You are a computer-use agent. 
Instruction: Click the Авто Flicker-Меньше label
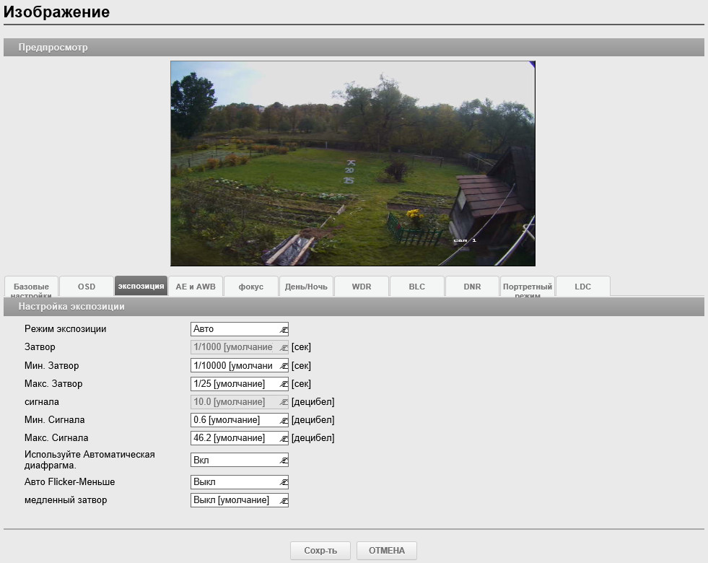(69, 482)
